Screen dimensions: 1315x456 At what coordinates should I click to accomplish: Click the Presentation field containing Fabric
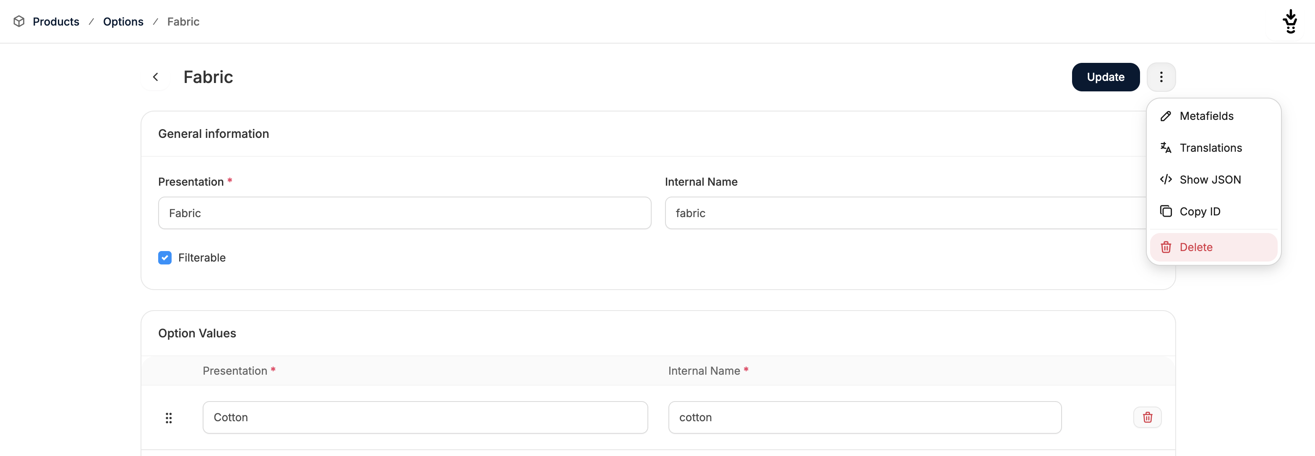[x=404, y=213]
